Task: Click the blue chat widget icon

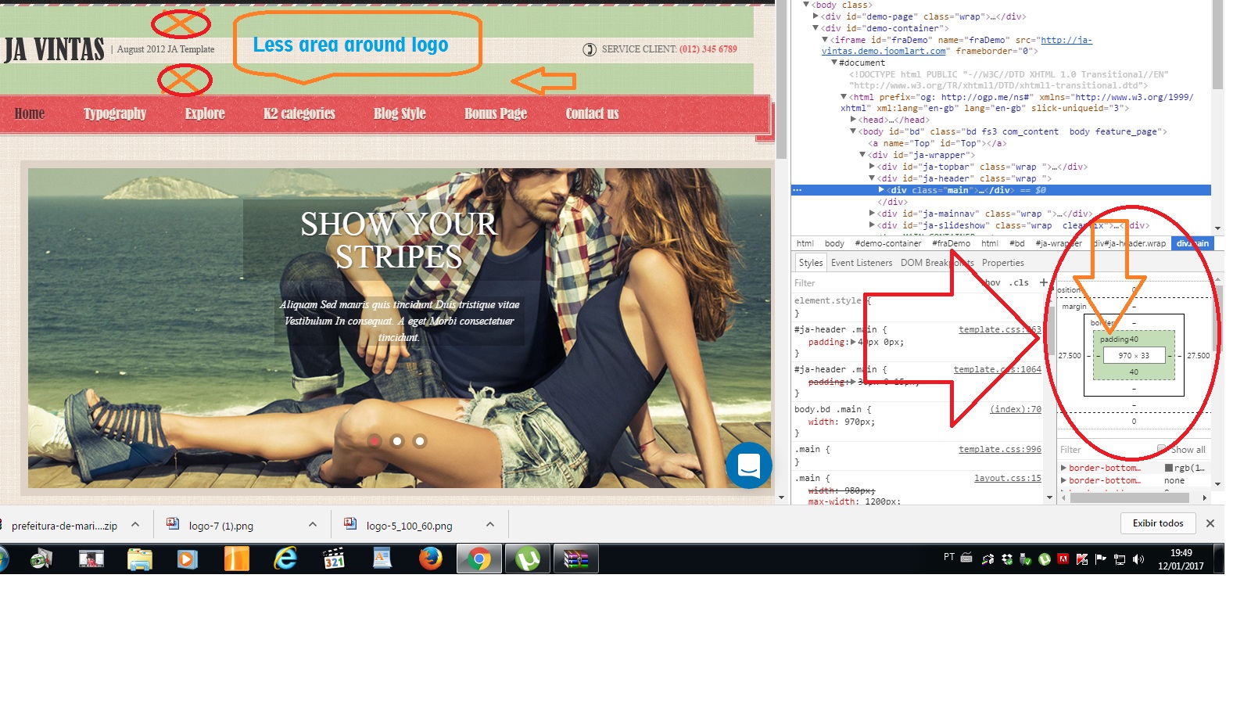Action: [748, 465]
